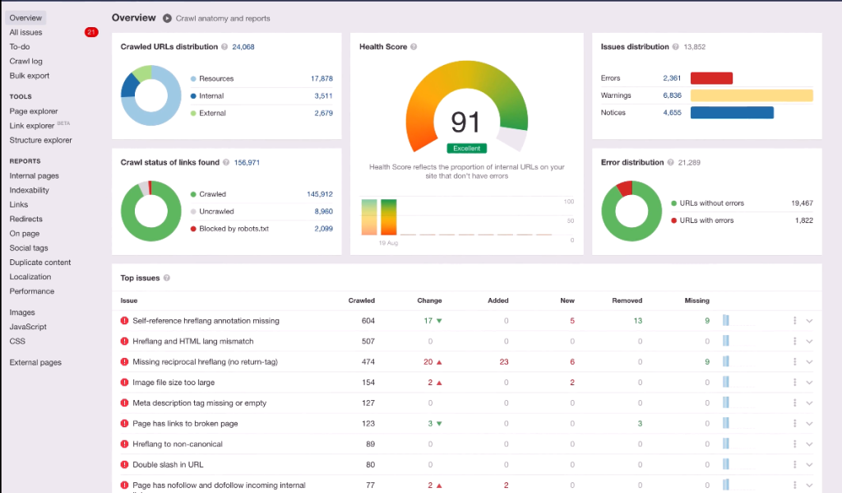
Task: Expand the Self-reference hreflang annotation missing row
Action: 809,321
